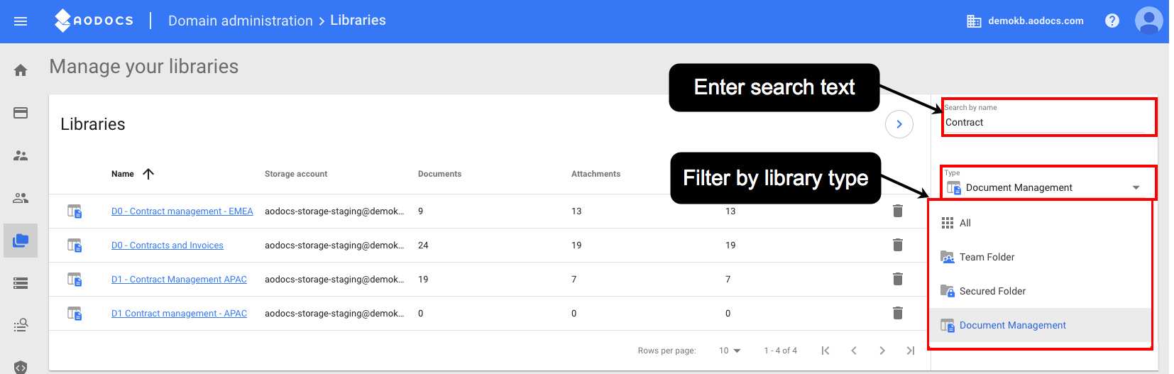Click demokb.aodocs.com domain name

click(1036, 21)
